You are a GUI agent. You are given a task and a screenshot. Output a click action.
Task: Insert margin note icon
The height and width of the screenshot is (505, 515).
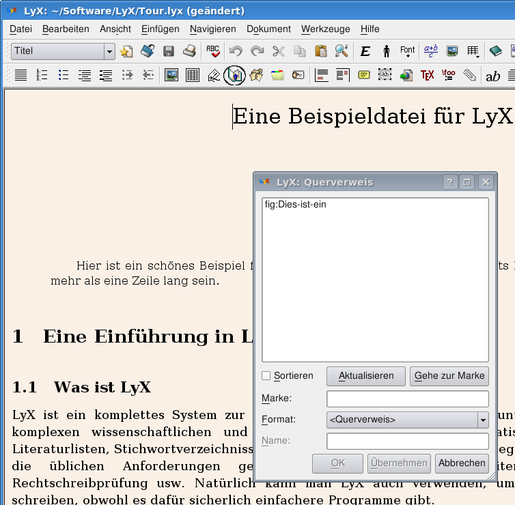click(343, 75)
